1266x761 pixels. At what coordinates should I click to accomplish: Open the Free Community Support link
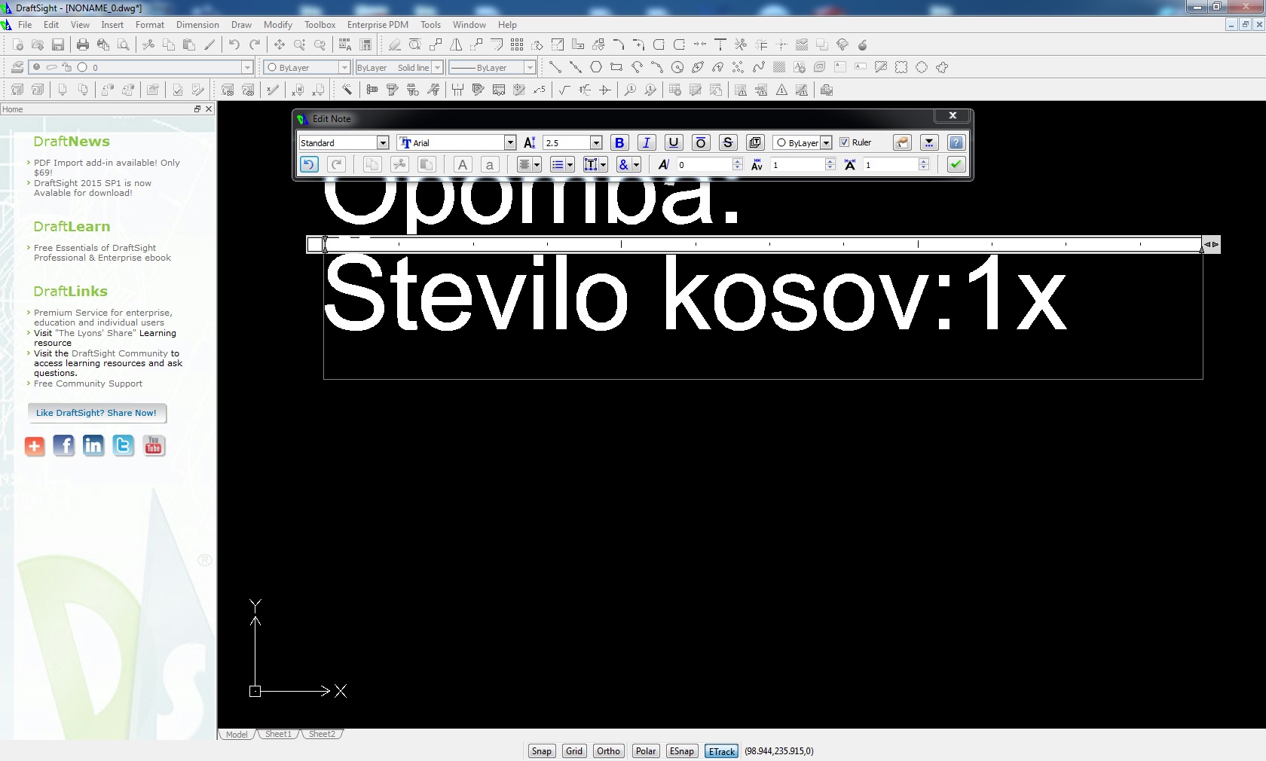(x=87, y=384)
